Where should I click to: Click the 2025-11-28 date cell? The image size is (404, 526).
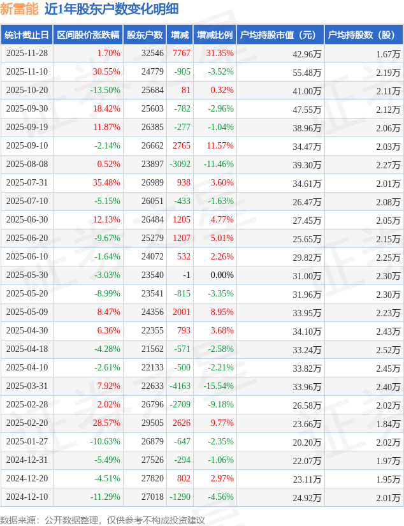pos(26,54)
